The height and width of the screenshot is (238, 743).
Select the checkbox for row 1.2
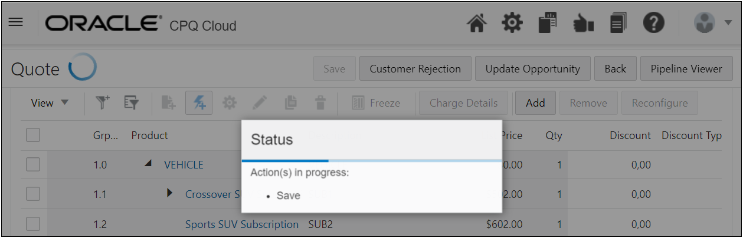pos(33,224)
